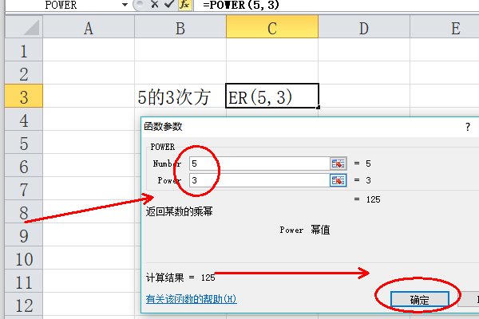Select row 10 header

pyautogui.click(x=24, y=258)
